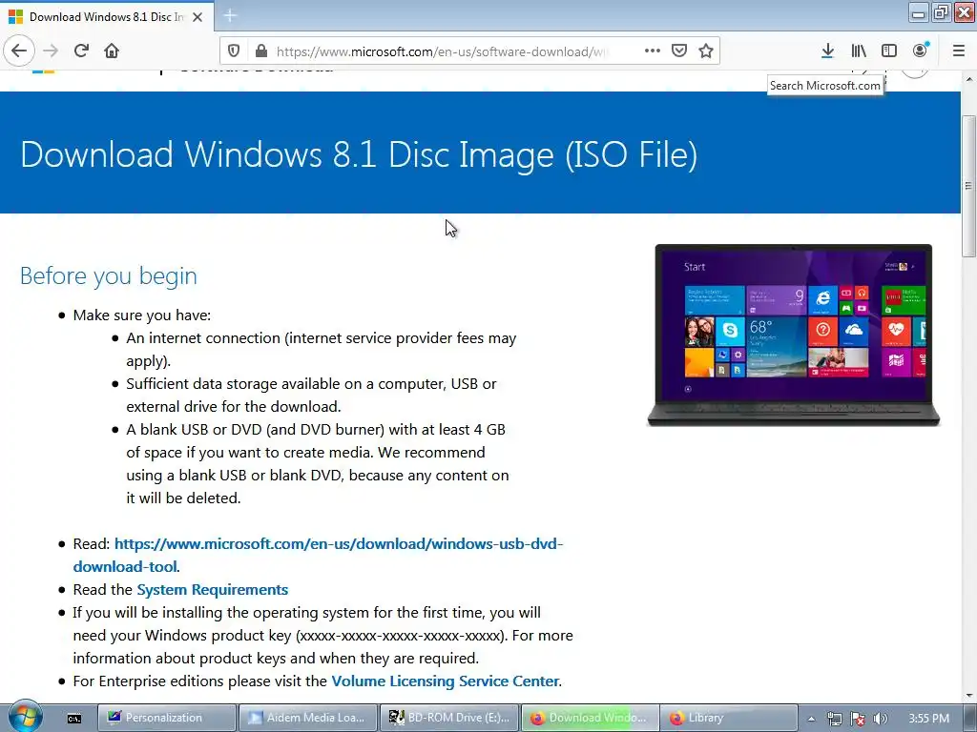
Task: View site security padlock information
Action: pos(261,51)
